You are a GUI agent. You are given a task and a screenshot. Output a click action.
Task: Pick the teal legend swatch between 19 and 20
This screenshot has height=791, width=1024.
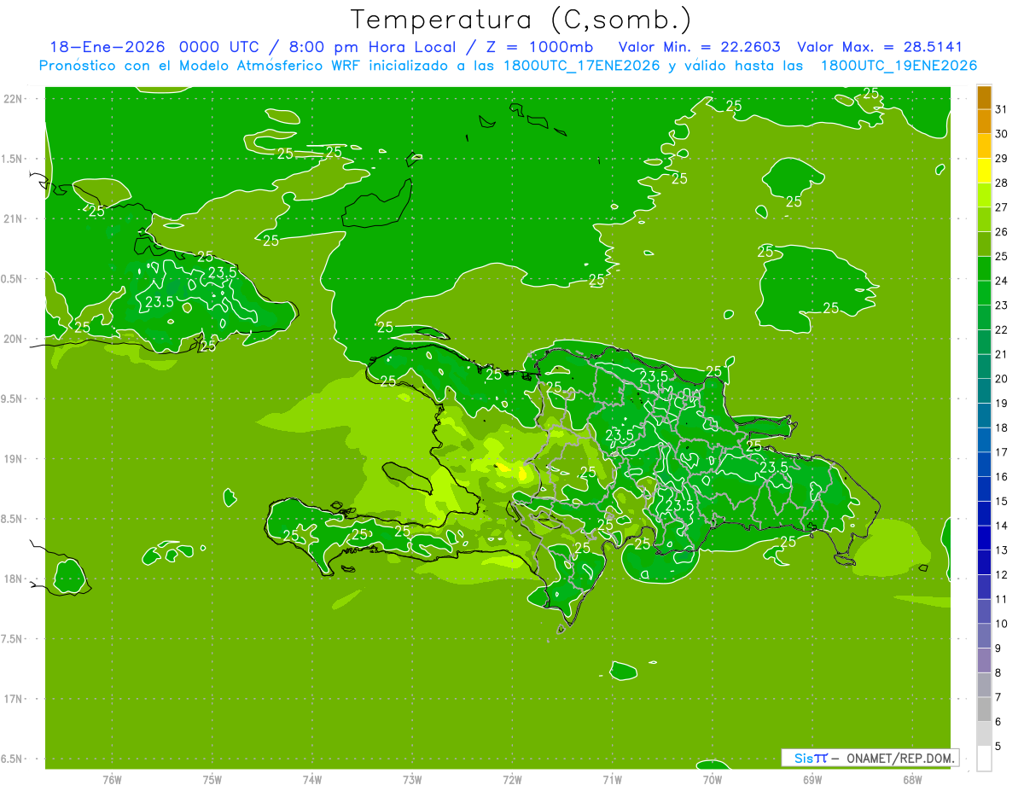985,392
